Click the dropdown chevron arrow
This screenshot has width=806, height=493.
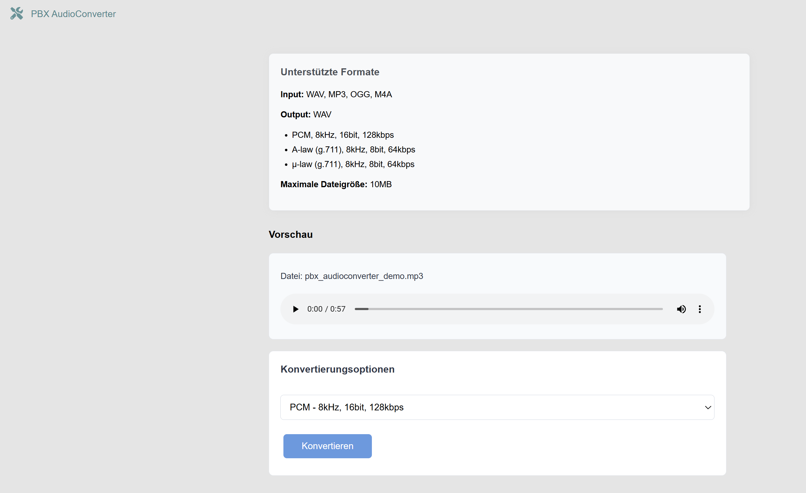coord(707,407)
